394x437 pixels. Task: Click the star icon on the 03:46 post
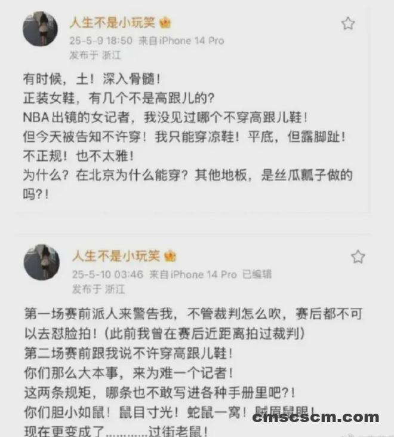coord(358,256)
